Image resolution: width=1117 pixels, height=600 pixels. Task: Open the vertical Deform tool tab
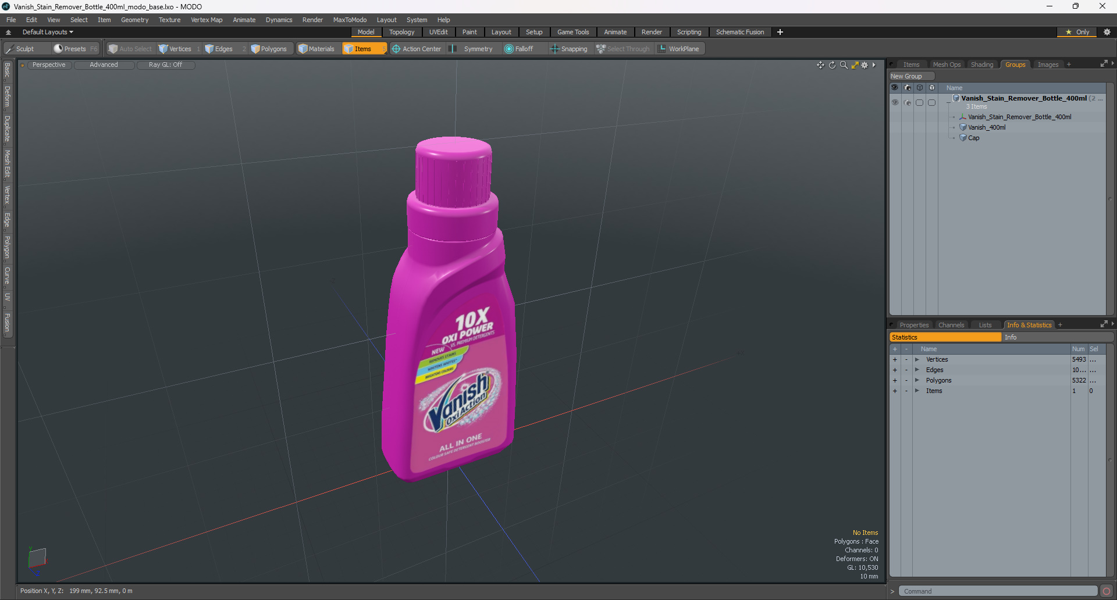tap(7, 97)
